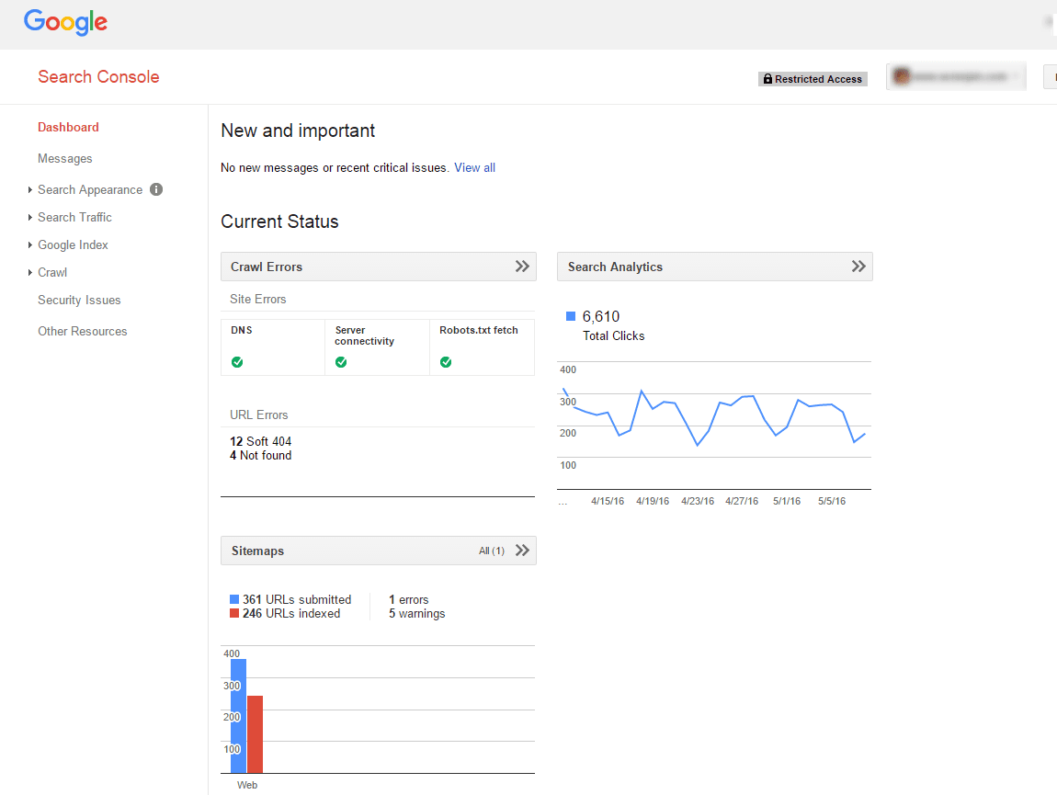Click the Search Appearance info icon
Screen dimensions: 1057x795
[156, 189]
